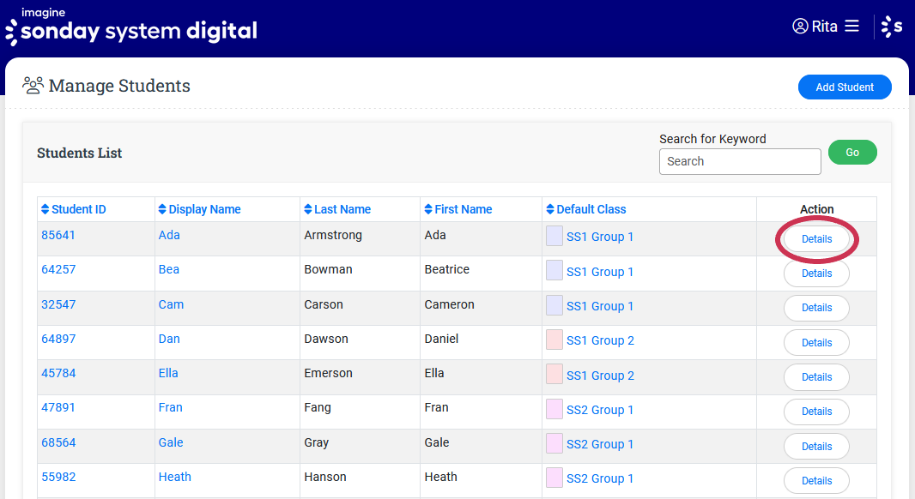Click the Manage Students people icon
The height and width of the screenshot is (499, 915).
33,86
